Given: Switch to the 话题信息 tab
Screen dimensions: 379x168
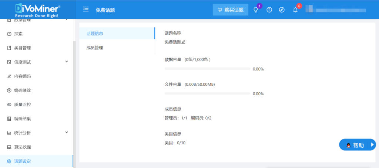Looking at the screenshot, I should coord(117,34).
